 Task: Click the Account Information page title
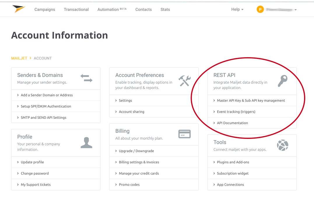pos(59,35)
